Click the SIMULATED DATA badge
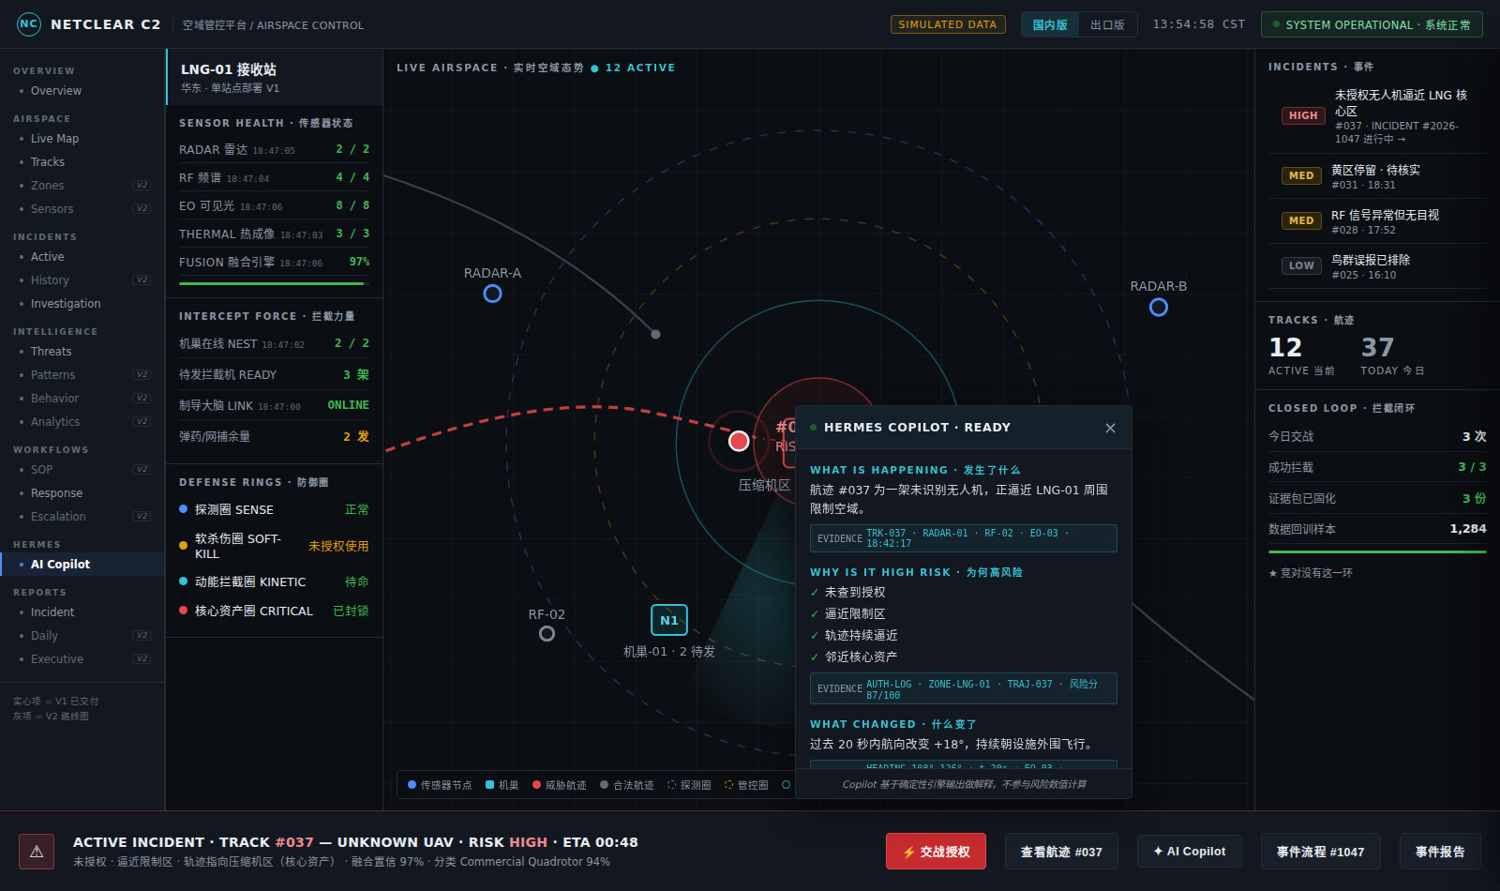 coord(948,24)
